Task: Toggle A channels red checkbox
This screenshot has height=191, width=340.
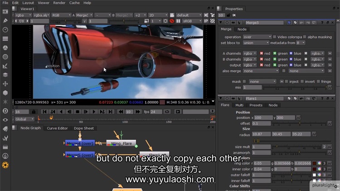Action: click(262, 54)
